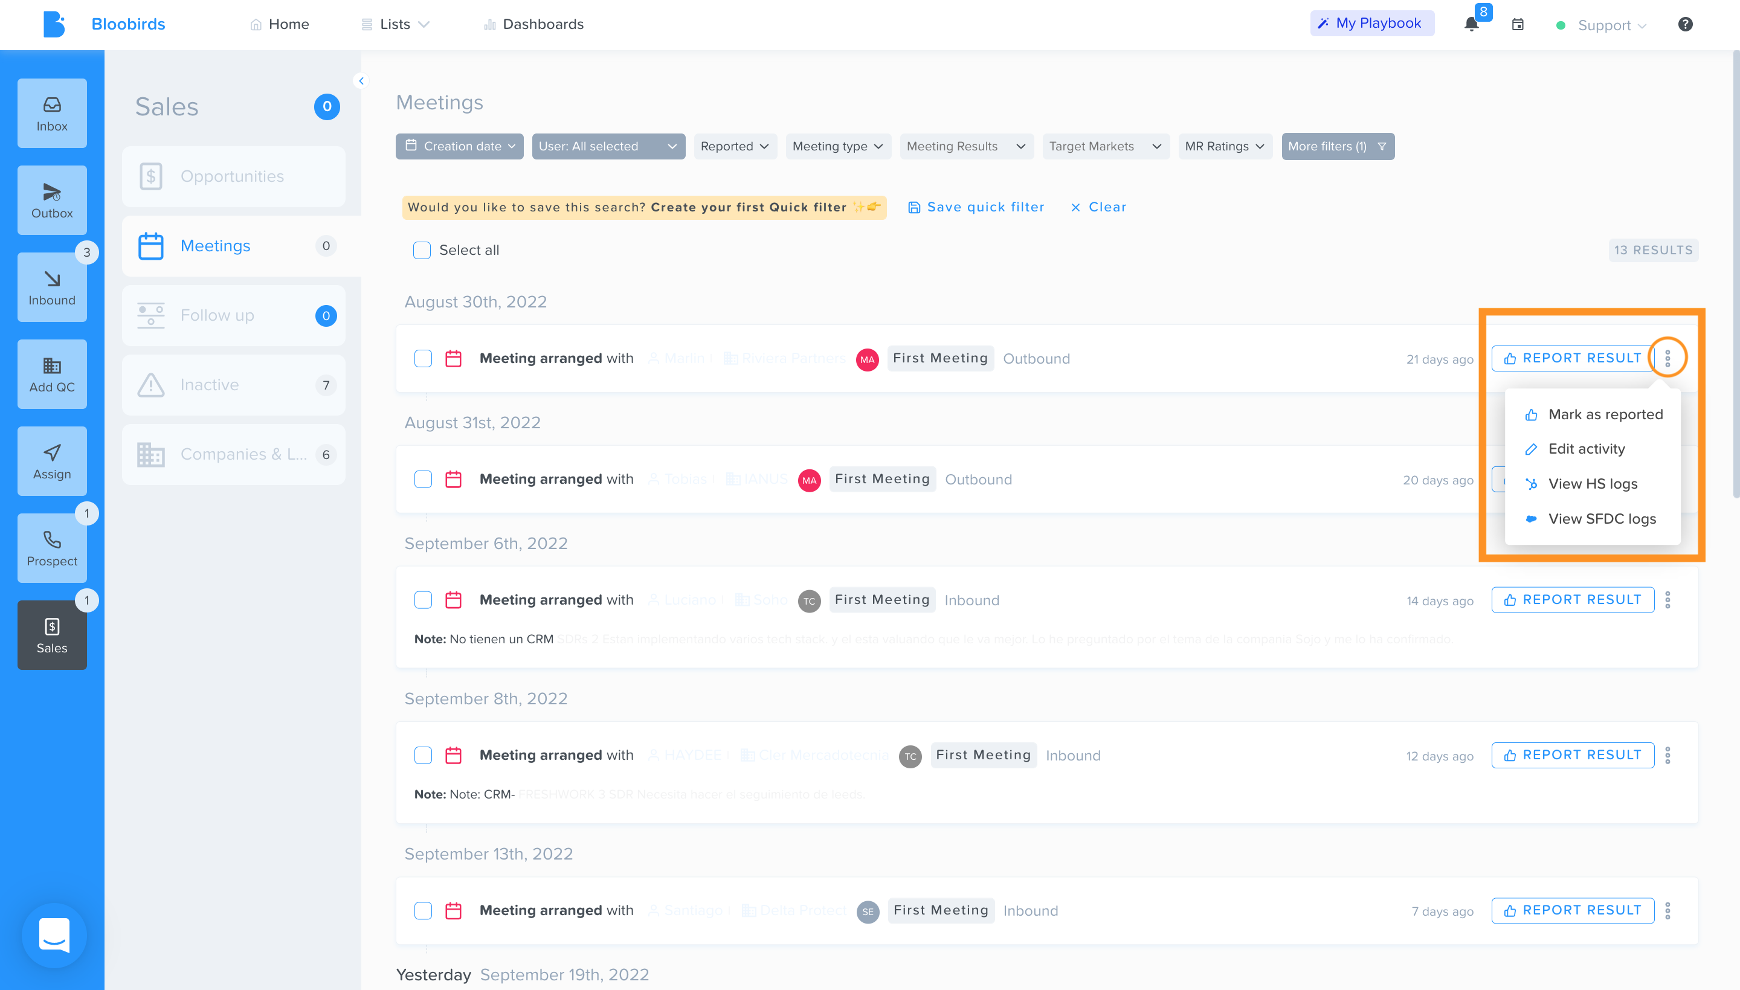
Task: Open the Outbox sidebar icon
Action: [x=52, y=200]
